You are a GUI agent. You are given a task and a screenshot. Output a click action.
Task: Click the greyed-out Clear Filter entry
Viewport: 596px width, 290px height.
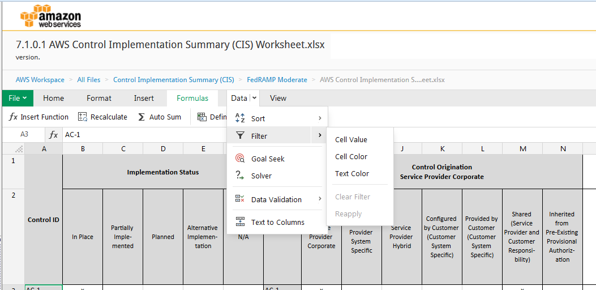[x=359, y=197]
